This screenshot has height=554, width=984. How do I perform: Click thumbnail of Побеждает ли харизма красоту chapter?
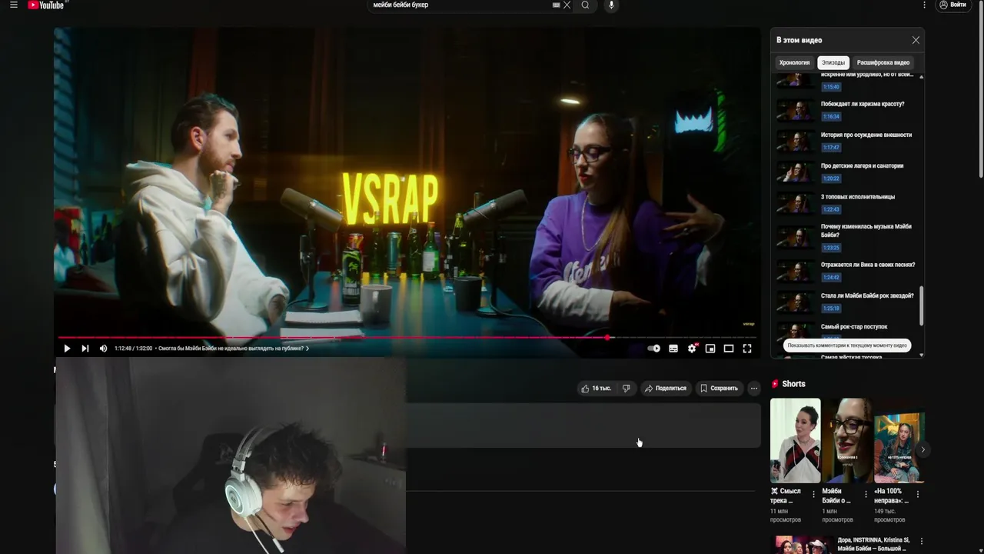pyautogui.click(x=794, y=110)
